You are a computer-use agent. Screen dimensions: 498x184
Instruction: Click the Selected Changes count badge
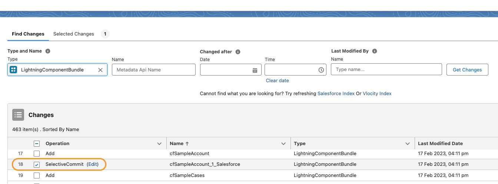click(x=105, y=34)
